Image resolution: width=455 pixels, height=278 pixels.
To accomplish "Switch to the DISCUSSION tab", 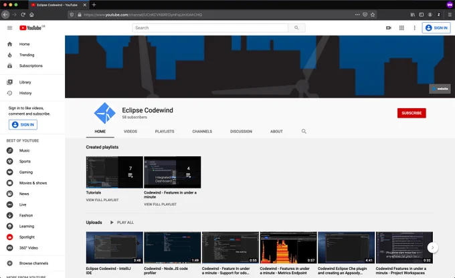I will tap(241, 132).
